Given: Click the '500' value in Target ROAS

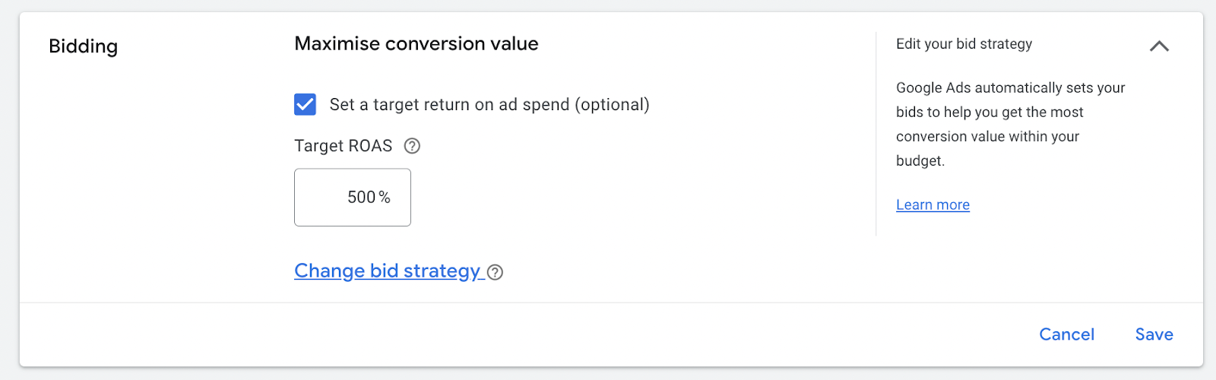Looking at the screenshot, I should [x=361, y=198].
